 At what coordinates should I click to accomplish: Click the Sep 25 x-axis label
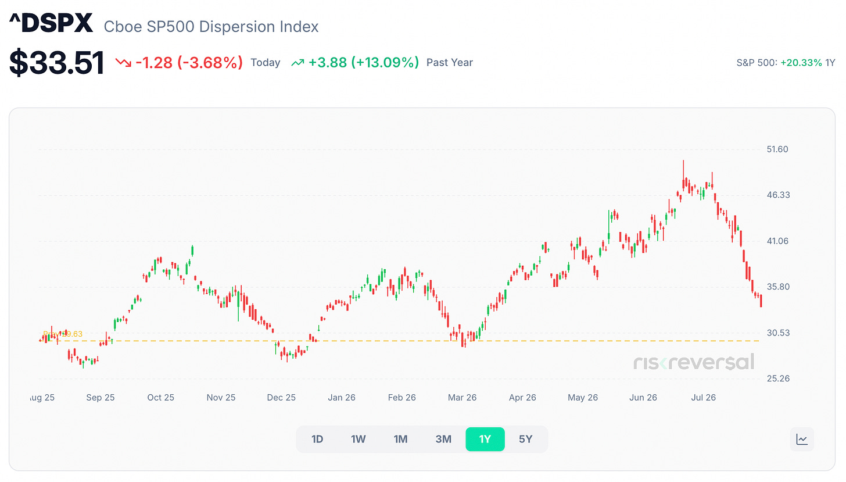(101, 398)
